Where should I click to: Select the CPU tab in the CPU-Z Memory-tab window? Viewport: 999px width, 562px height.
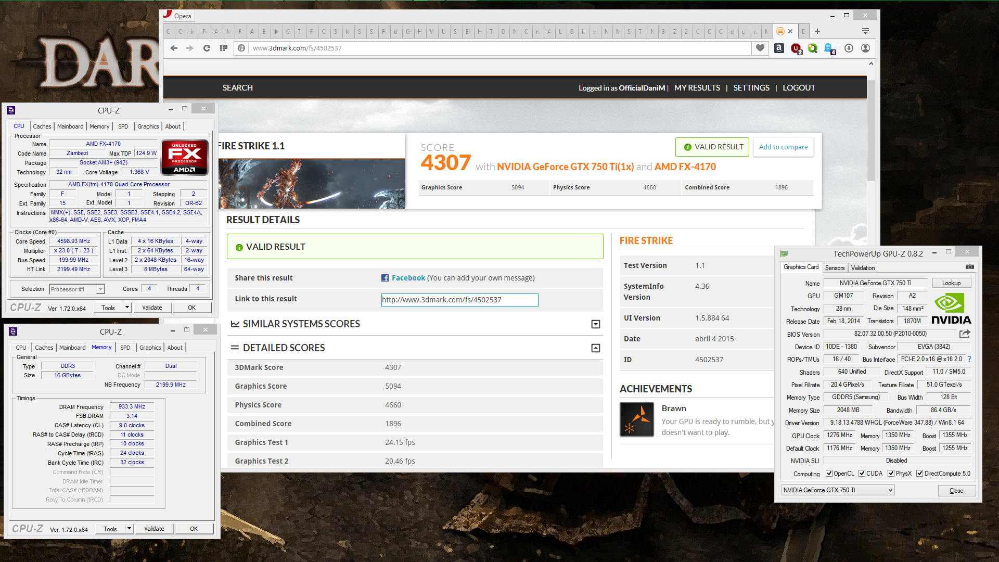pos(21,348)
